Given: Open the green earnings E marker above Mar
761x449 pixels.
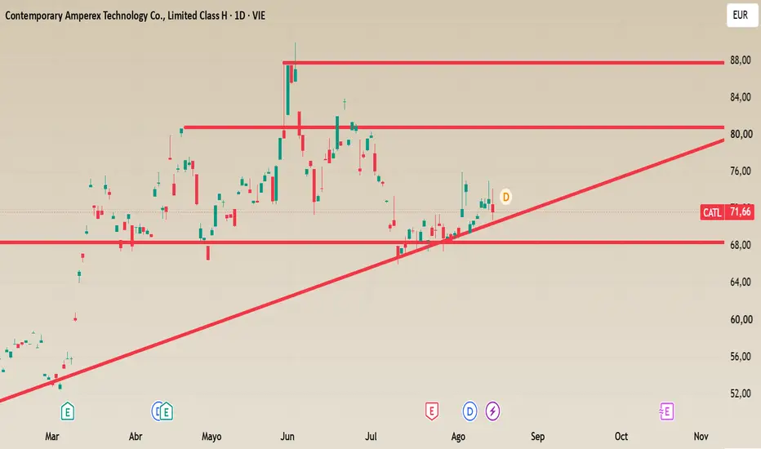Looking at the screenshot, I should (68, 411).
